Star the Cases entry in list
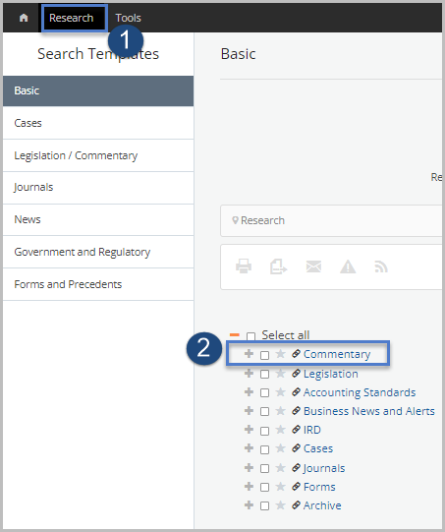Image resolution: width=445 pixels, height=532 pixels. pos(280,448)
